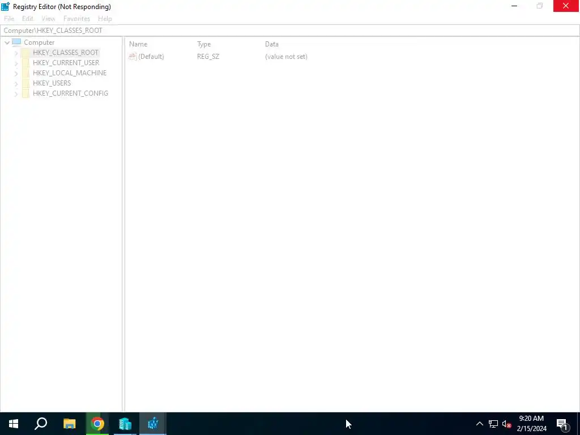Click the HKEY_CURRENT_USER folder icon
This screenshot has height=435, width=580.
tap(25, 62)
